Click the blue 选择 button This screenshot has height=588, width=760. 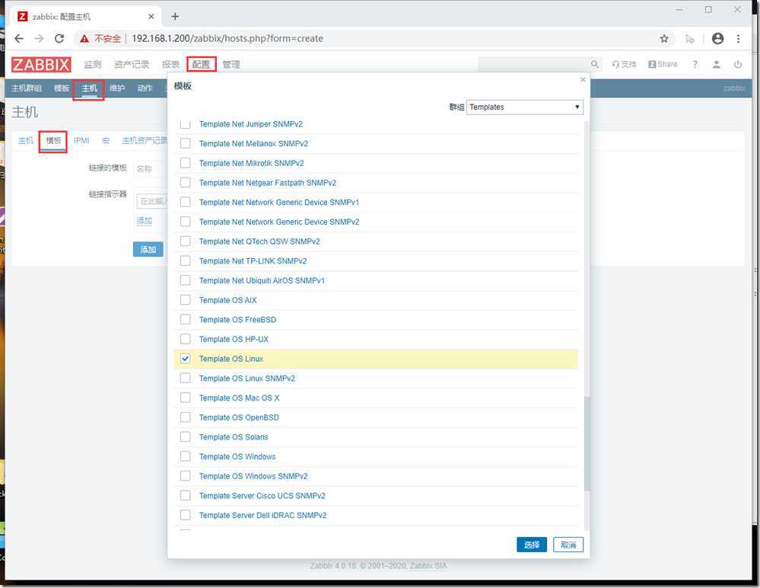point(532,545)
